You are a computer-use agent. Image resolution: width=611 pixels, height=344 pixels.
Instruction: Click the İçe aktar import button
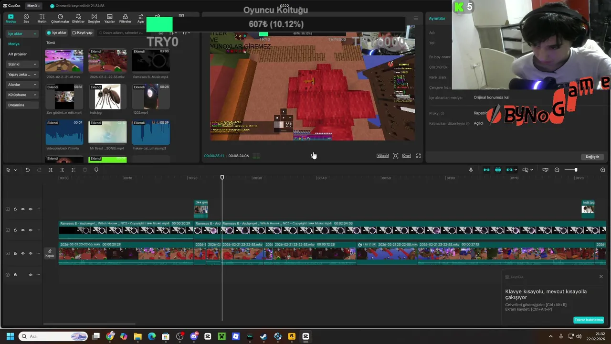coord(57,32)
